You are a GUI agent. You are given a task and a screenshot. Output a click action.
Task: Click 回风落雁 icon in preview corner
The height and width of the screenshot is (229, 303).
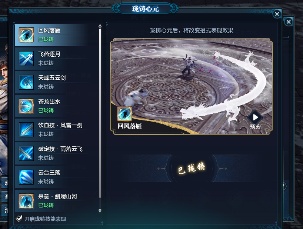tap(124, 113)
